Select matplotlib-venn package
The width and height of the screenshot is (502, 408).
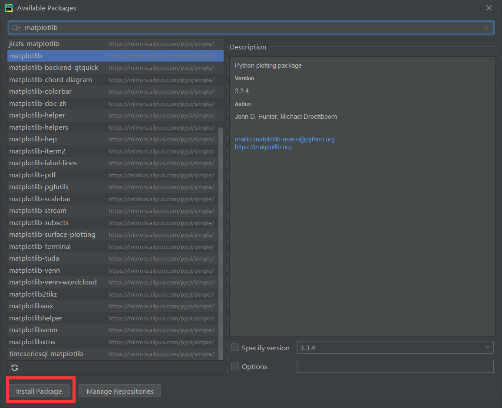(x=113, y=271)
